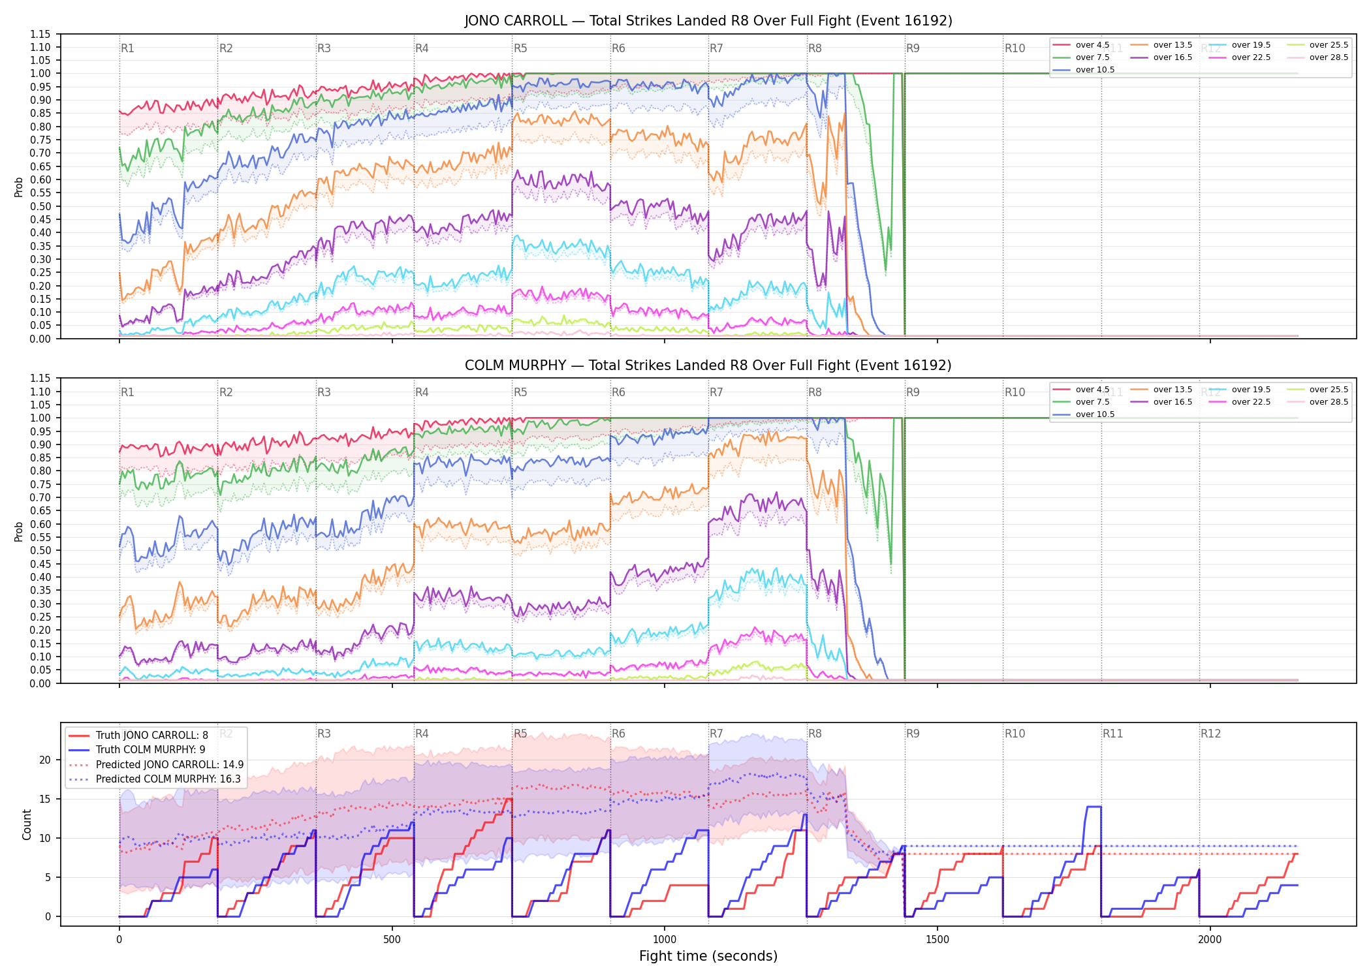Click 'Truth COLM MURPHY: 9' legend entry
1371x979 pixels.
[x=137, y=750]
